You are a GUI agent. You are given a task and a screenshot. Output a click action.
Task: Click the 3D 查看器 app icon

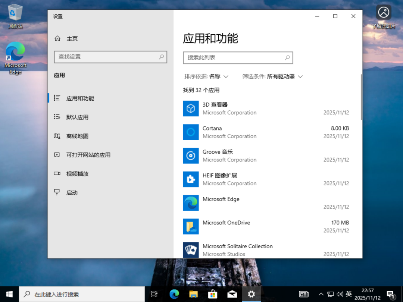(191, 108)
